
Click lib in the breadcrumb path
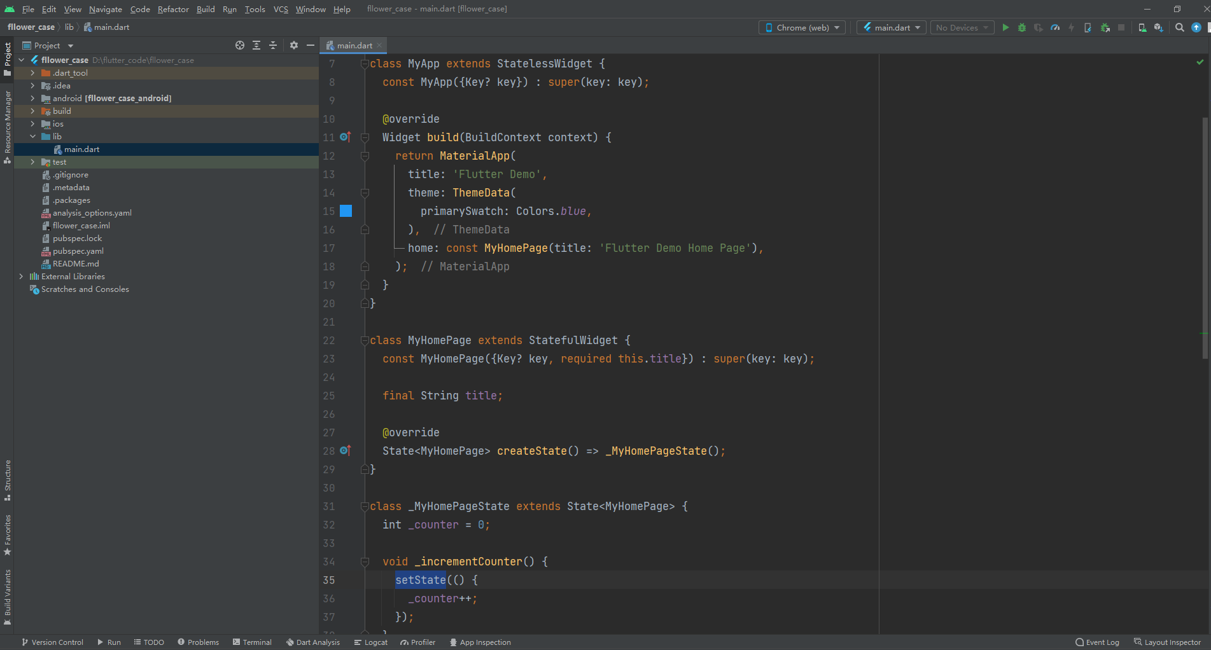[69, 27]
